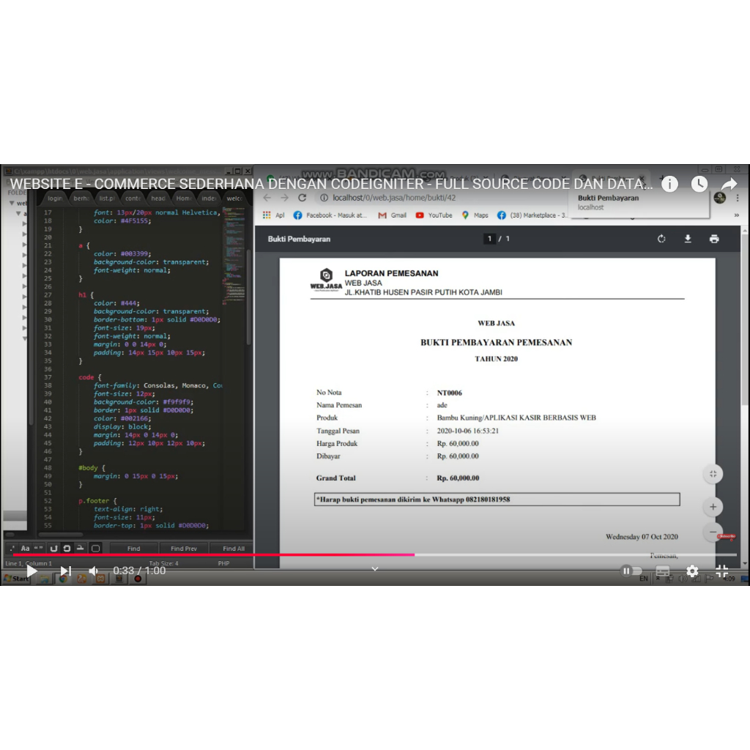The width and height of the screenshot is (750, 750).
Task: Toggle regular expression search in Sublime
Action: [x=12, y=548]
